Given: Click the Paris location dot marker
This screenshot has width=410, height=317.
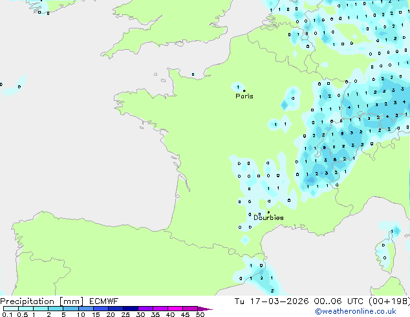Looking at the screenshot, I should [244, 91].
